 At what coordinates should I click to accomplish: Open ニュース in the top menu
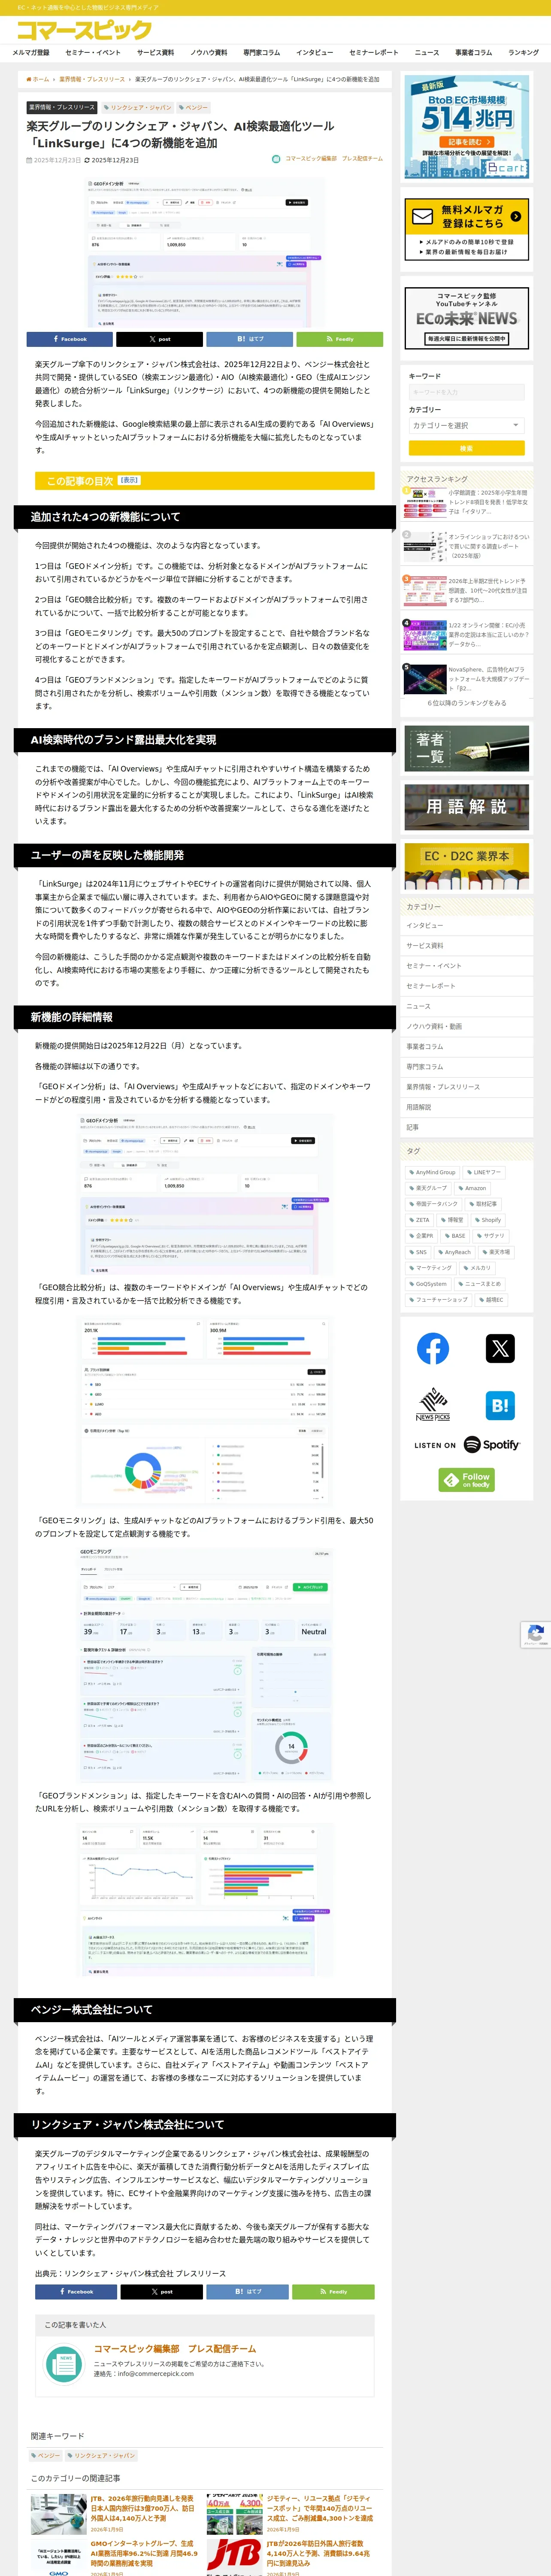[x=427, y=53]
